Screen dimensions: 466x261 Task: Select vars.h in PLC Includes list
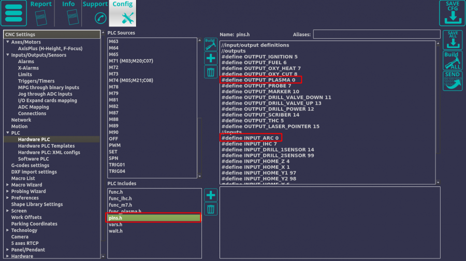115,224
